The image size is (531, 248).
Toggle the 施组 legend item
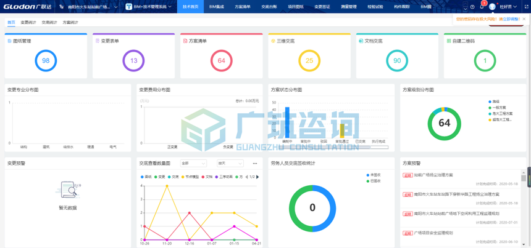494,102
